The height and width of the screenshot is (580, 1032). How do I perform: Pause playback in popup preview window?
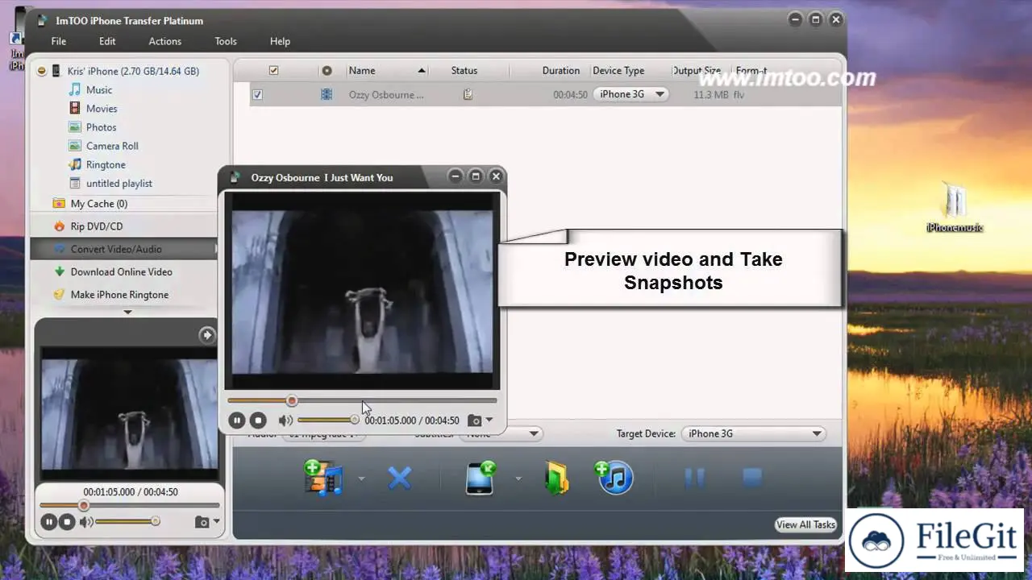coord(236,420)
